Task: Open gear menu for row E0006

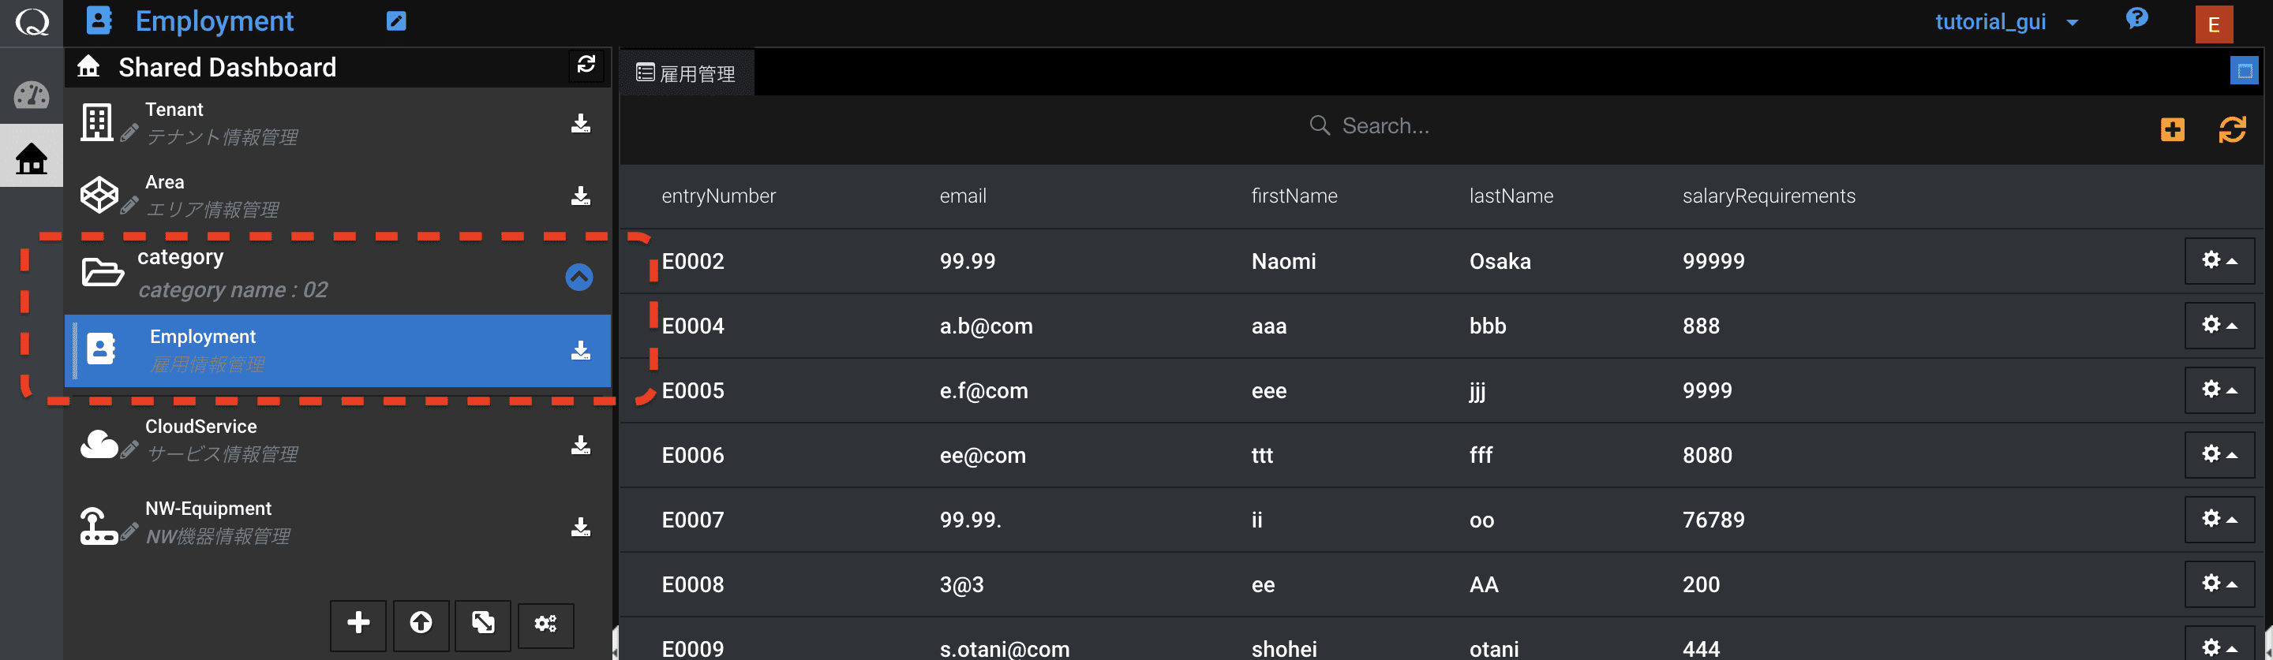Action: [x=2219, y=455]
